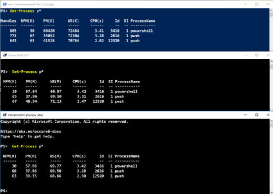
Task: Close the non-Administrator 64 bit window
Action: coord(268,4)
